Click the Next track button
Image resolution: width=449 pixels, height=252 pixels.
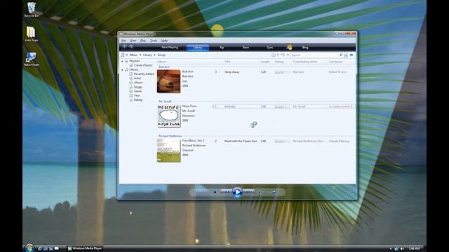(x=248, y=192)
